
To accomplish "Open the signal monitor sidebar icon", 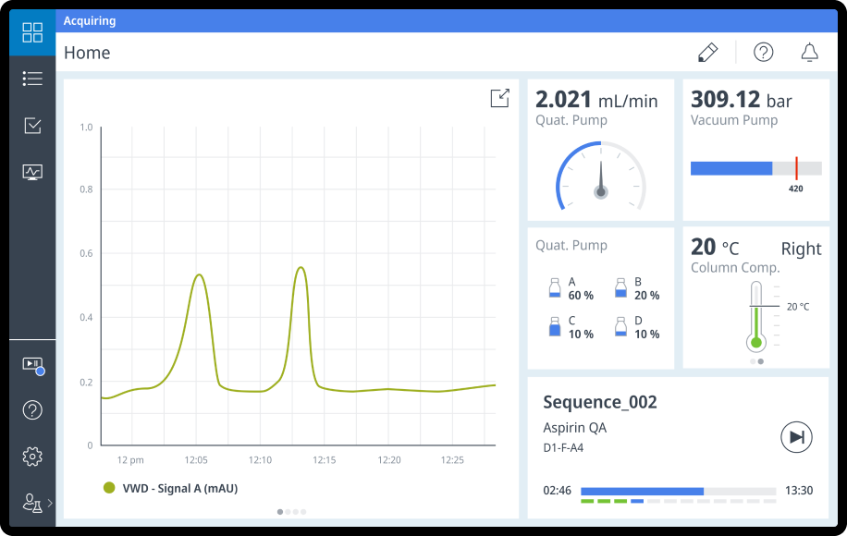I will (x=32, y=172).
